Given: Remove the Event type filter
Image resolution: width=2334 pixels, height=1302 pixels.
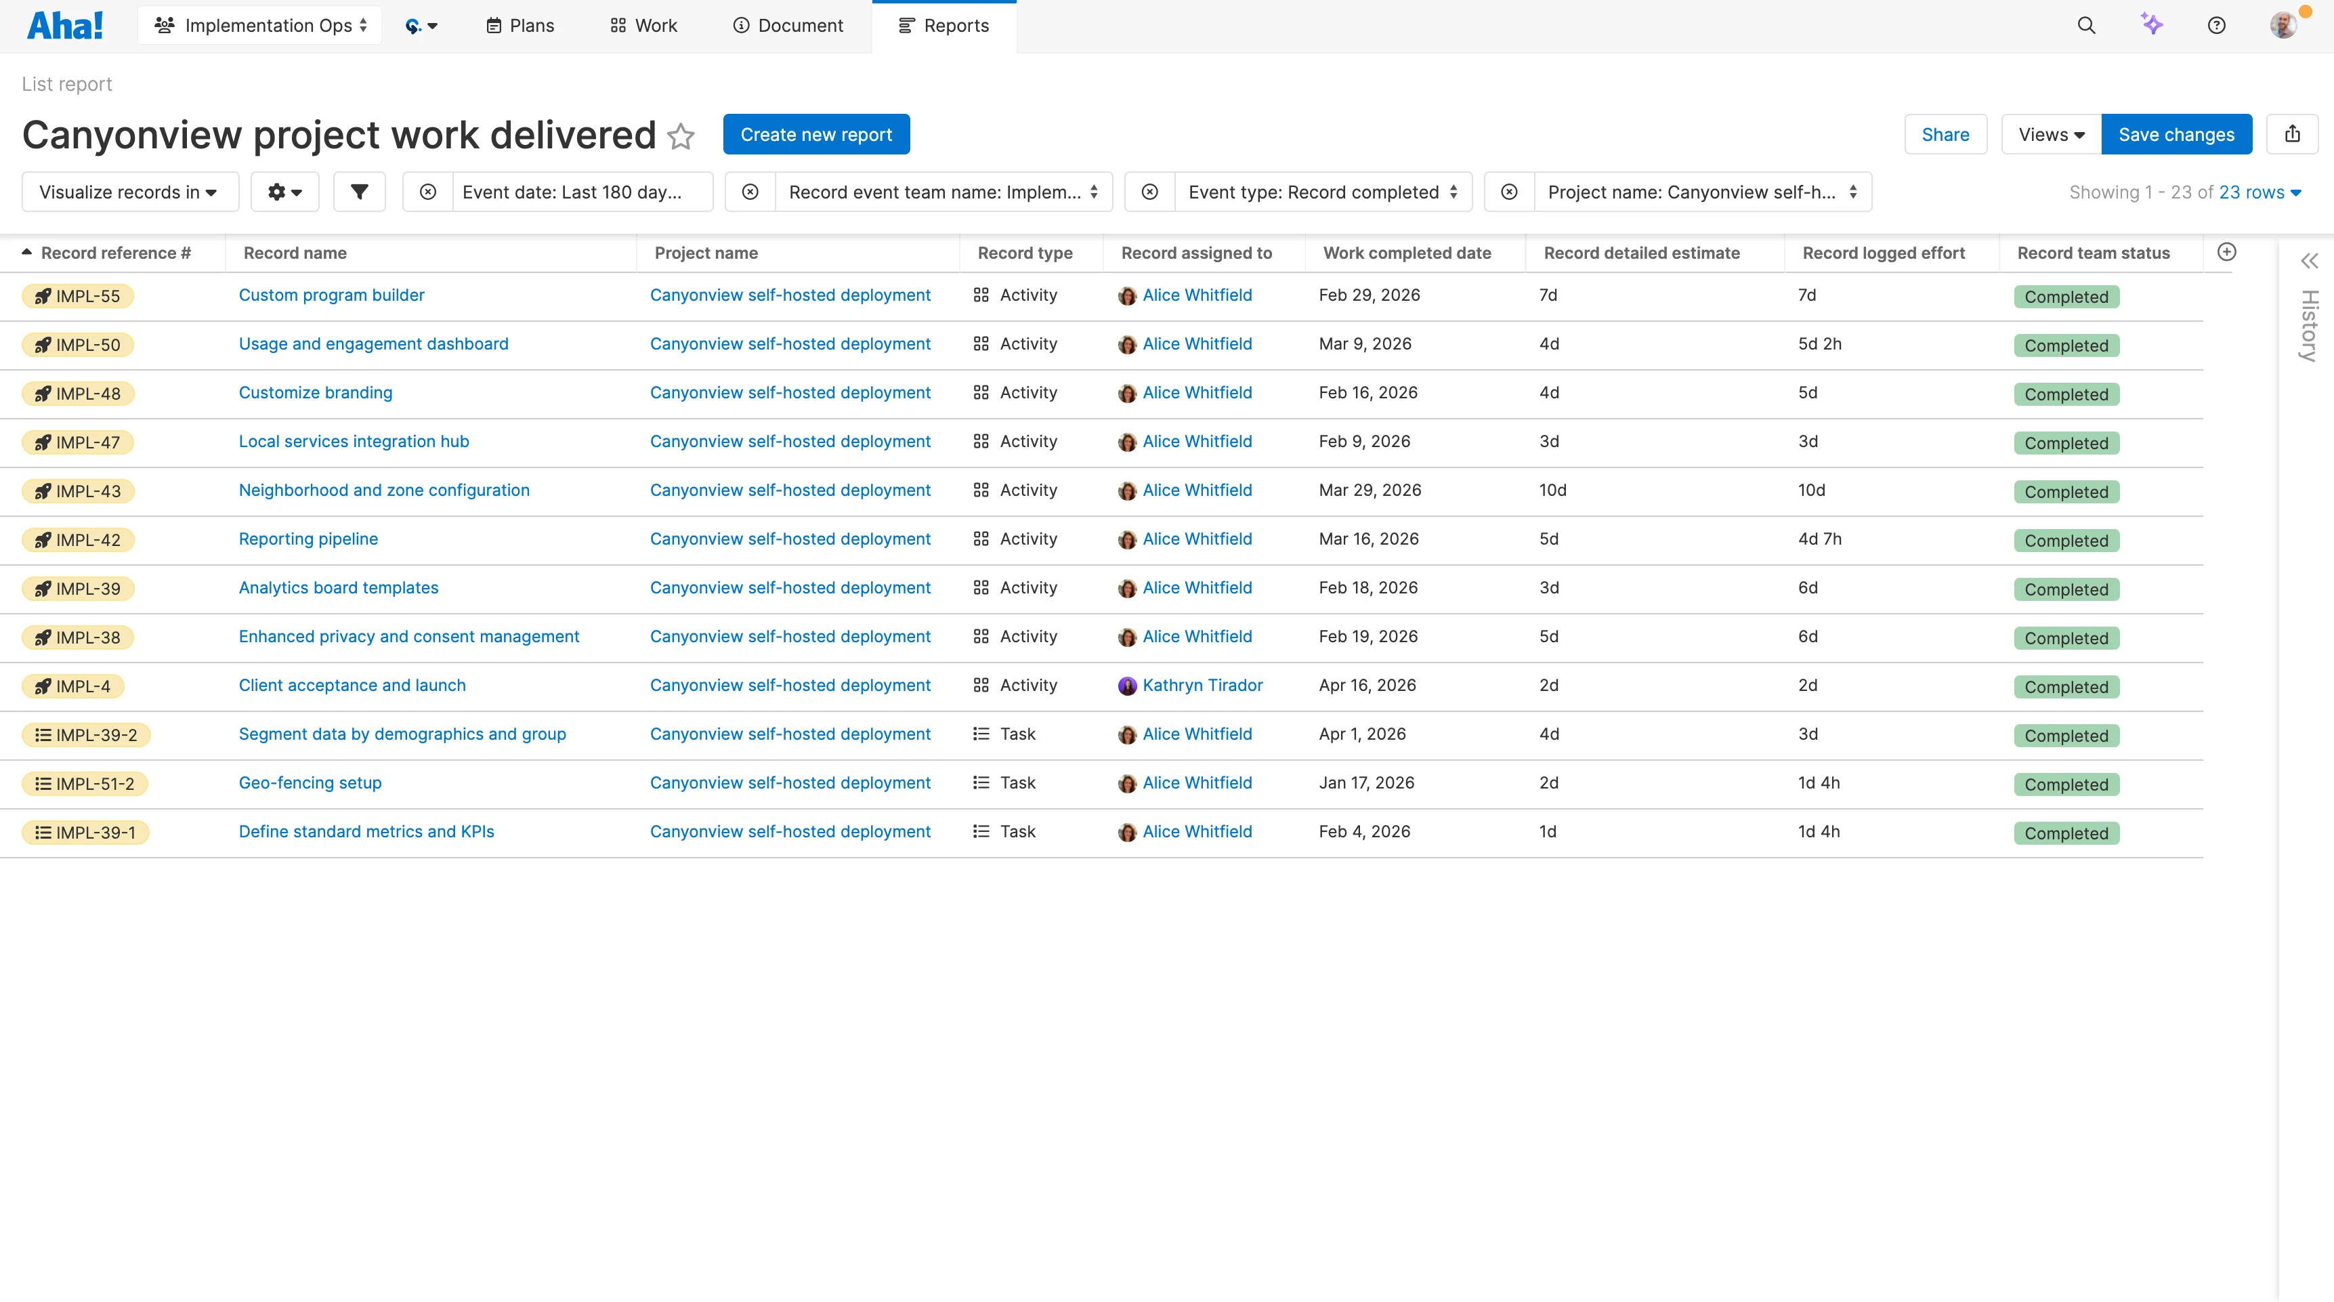Looking at the screenshot, I should [1149, 192].
